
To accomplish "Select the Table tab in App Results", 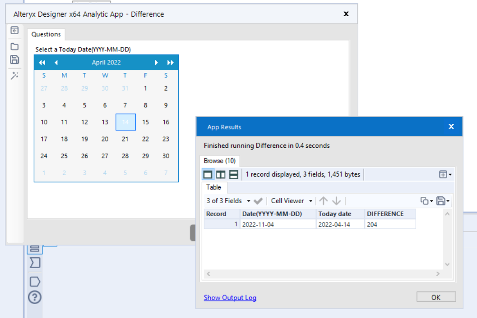I will point(214,187).
